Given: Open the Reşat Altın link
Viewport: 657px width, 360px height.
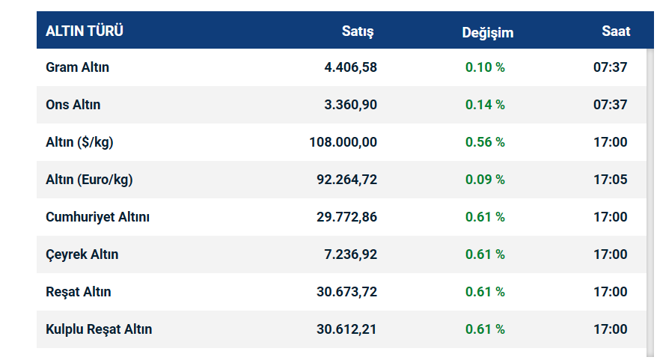Looking at the screenshot, I should click(x=79, y=292).
